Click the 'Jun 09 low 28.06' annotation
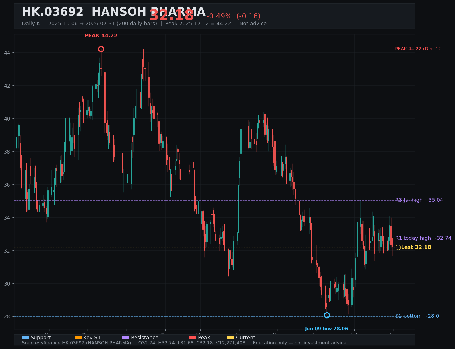 tap(326, 329)
